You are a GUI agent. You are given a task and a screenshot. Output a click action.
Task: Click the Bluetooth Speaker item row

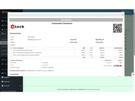(x=66, y=50)
